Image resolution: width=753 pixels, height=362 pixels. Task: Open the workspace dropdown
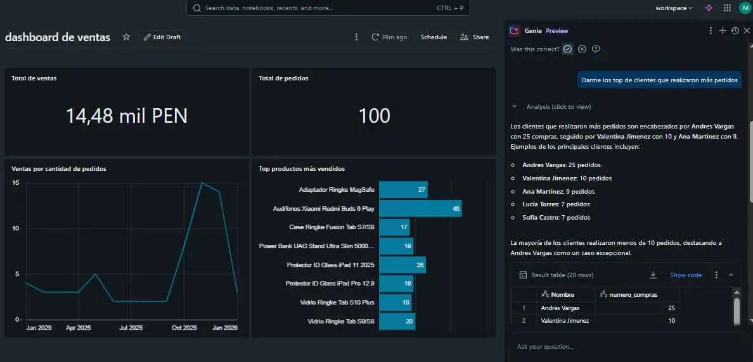674,8
